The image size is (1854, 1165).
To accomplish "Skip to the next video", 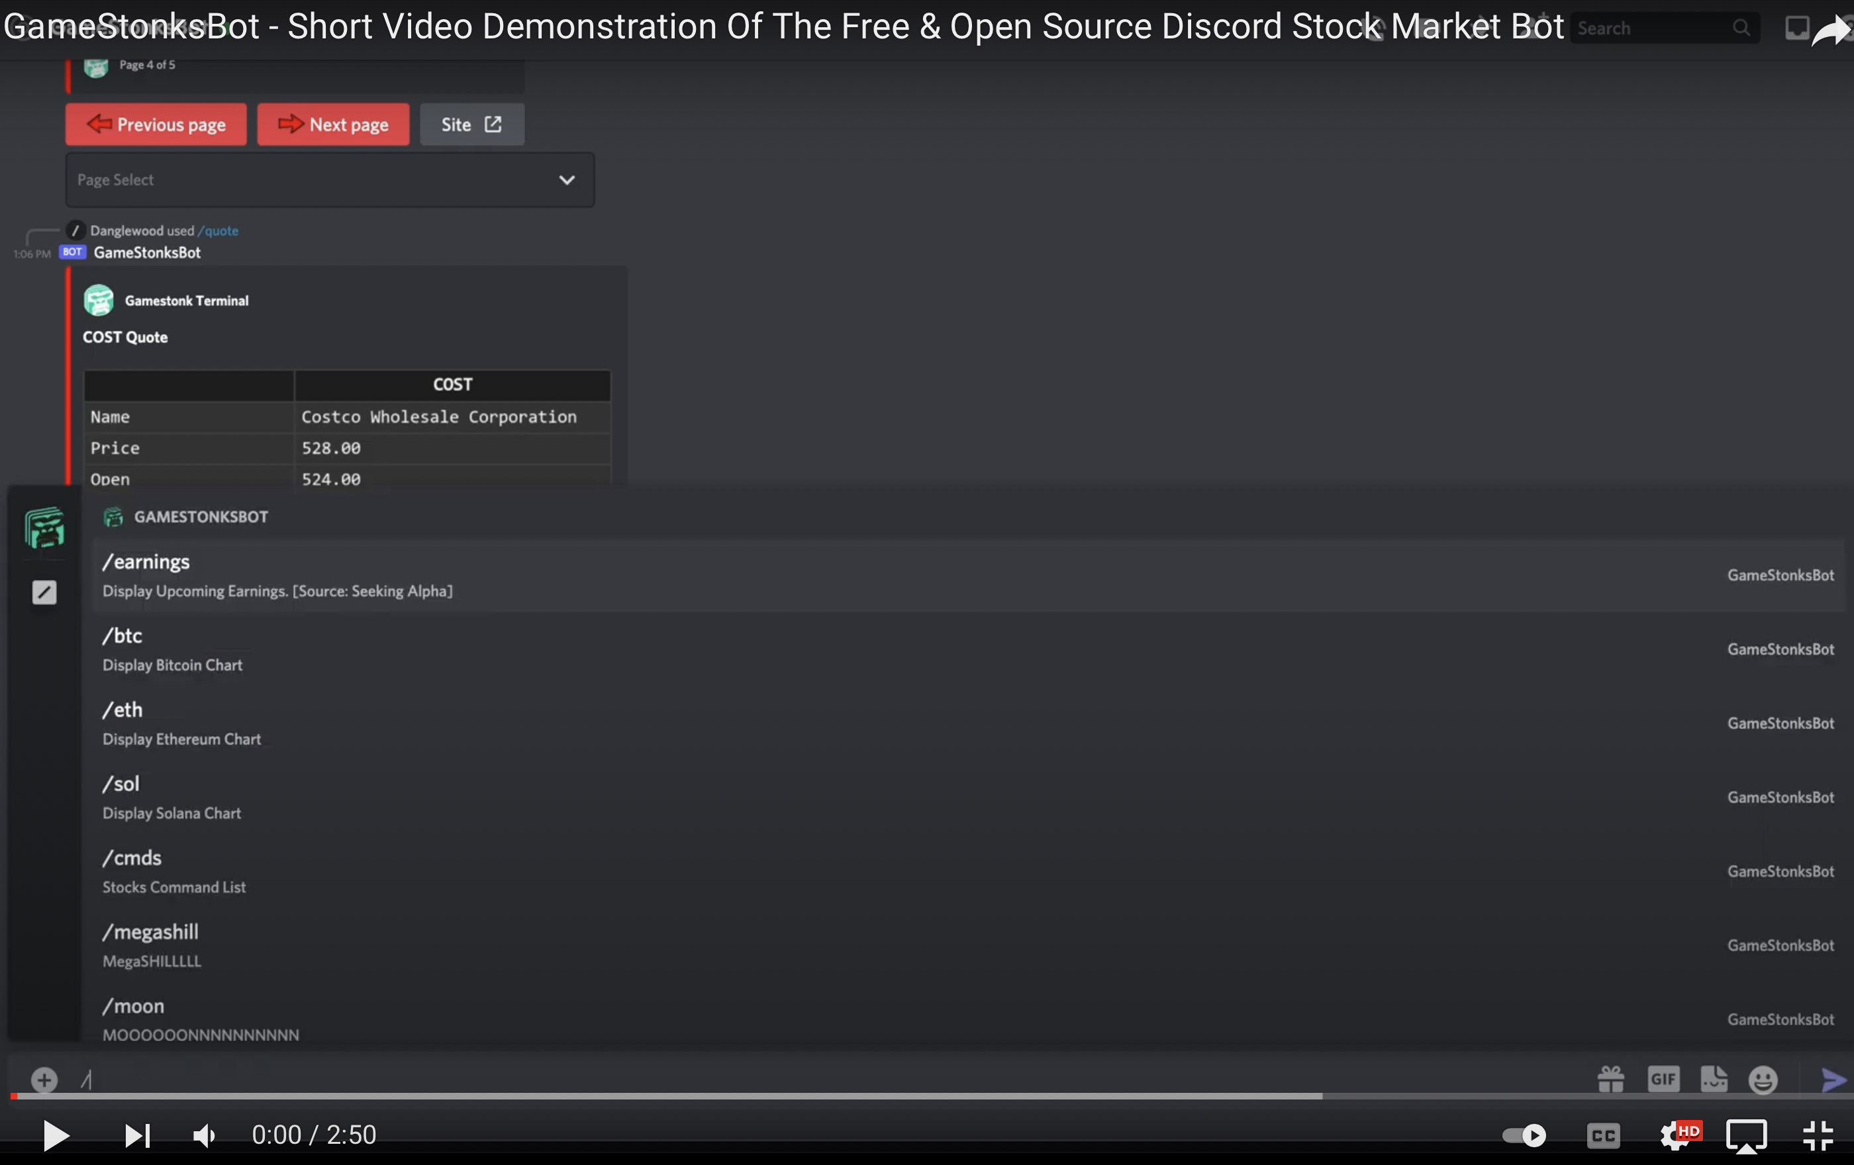I will (x=138, y=1136).
